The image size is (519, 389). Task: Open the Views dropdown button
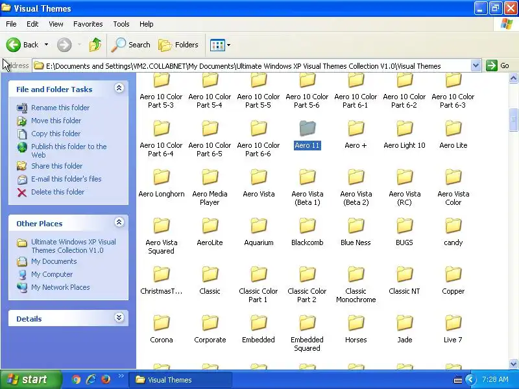(220, 45)
